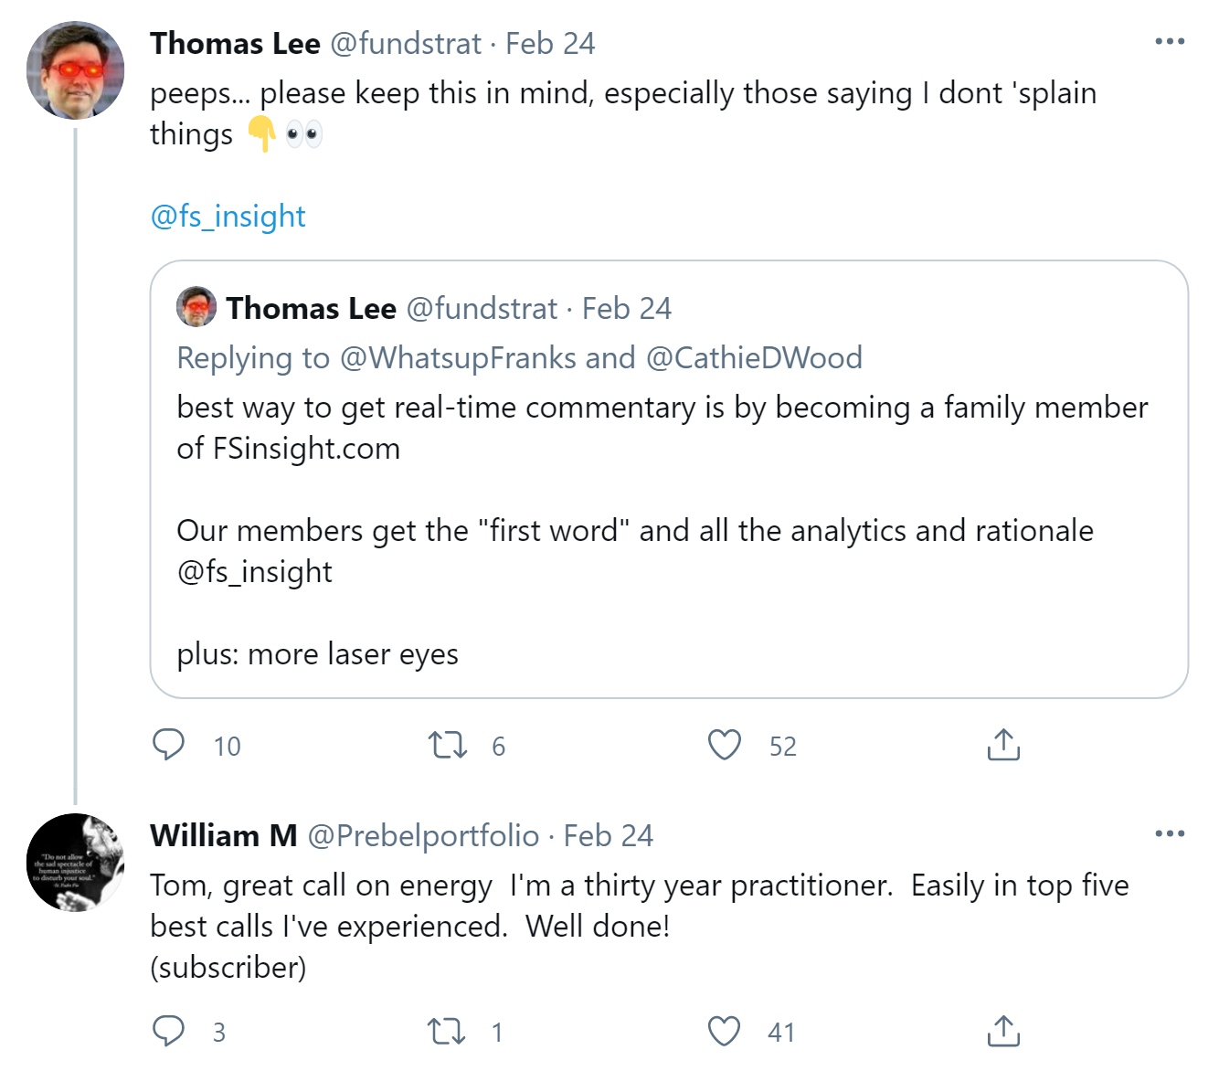Viewport: 1219px width, 1071px height.
Task: Open Thomas Lee's large profile picture
Action: (x=76, y=70)
